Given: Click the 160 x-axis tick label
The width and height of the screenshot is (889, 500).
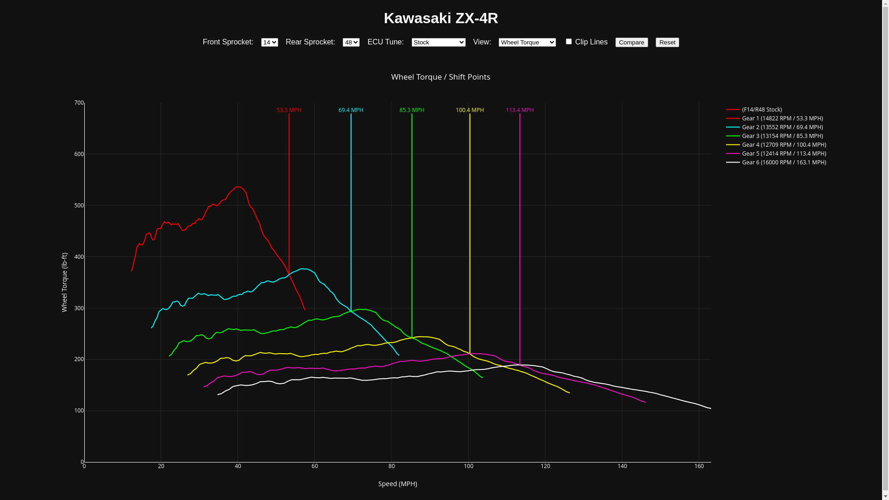Looking at the screenshot, I should (699, 466).
